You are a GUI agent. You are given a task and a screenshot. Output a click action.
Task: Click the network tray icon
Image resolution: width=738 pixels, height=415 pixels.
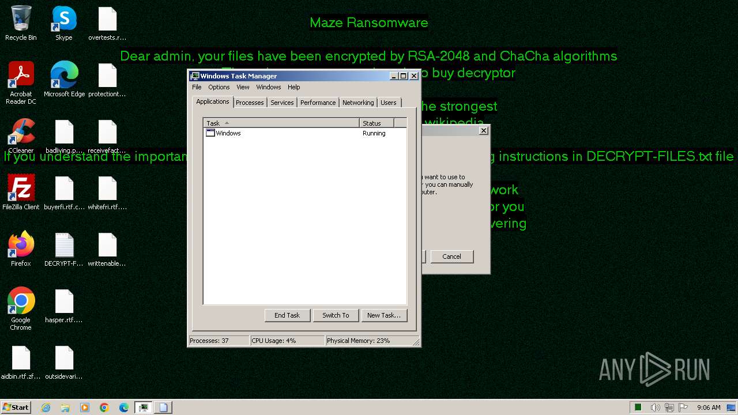[x=671, y=408]
